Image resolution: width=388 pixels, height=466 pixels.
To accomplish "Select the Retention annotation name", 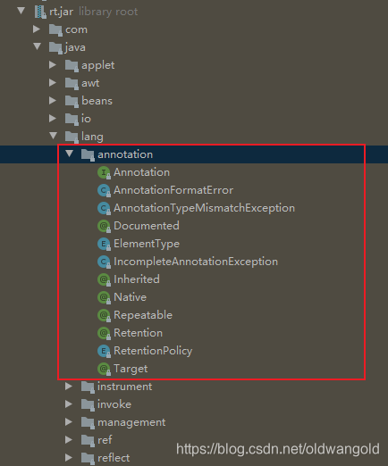I will tap(138, 333).
